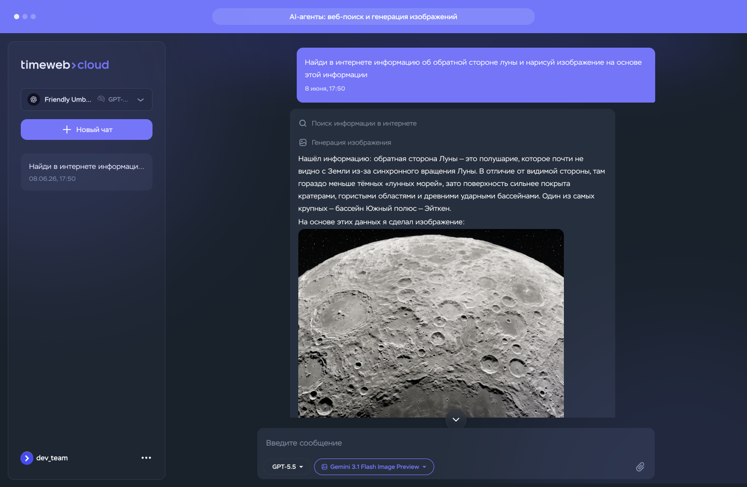Expand the agent selector chevron
The image size is (747, 487).
pyautogui.click(x=141, y=100)
